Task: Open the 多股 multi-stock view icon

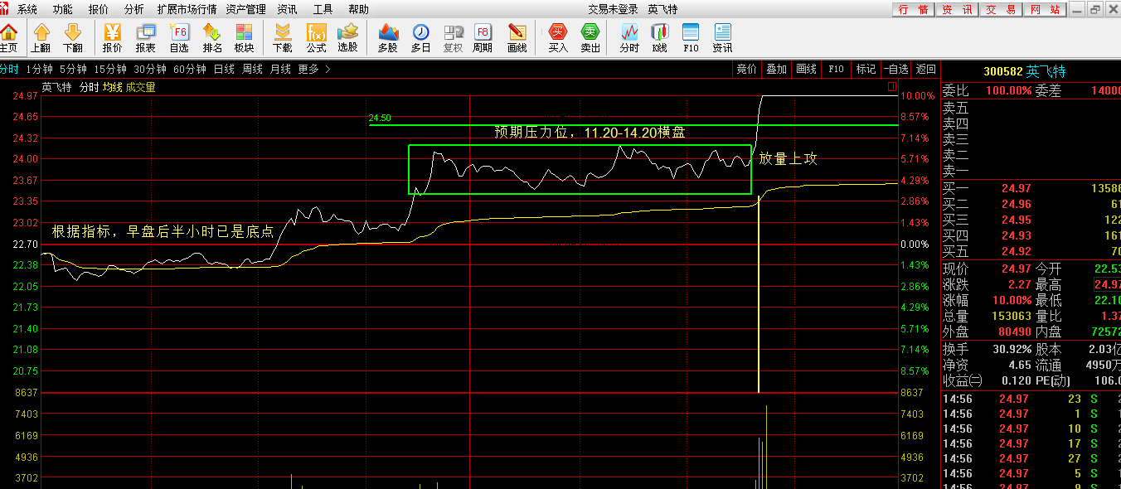Action: [386, 39]
